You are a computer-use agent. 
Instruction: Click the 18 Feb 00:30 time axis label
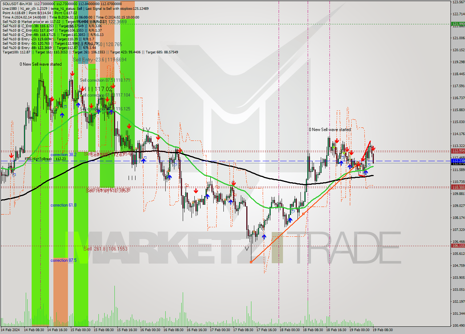(x=290, y=330)
